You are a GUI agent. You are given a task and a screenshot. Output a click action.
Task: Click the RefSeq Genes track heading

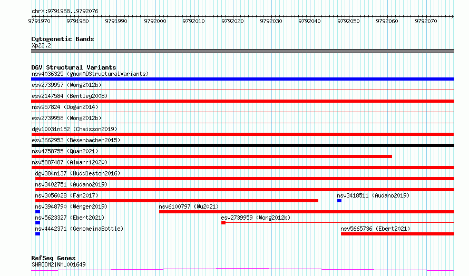coord(53,258)
